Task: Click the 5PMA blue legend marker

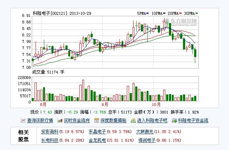Action: click(147, 13)
